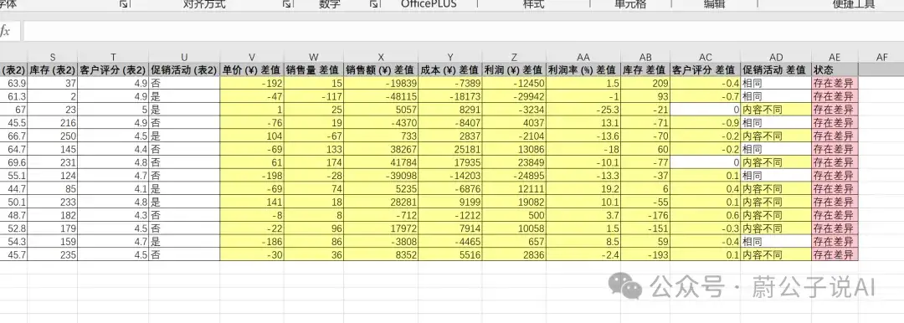Click the 销售额 (¥) 差值 header cell
The width and height of the screenshot is (904, 323).
coord(381,69)
